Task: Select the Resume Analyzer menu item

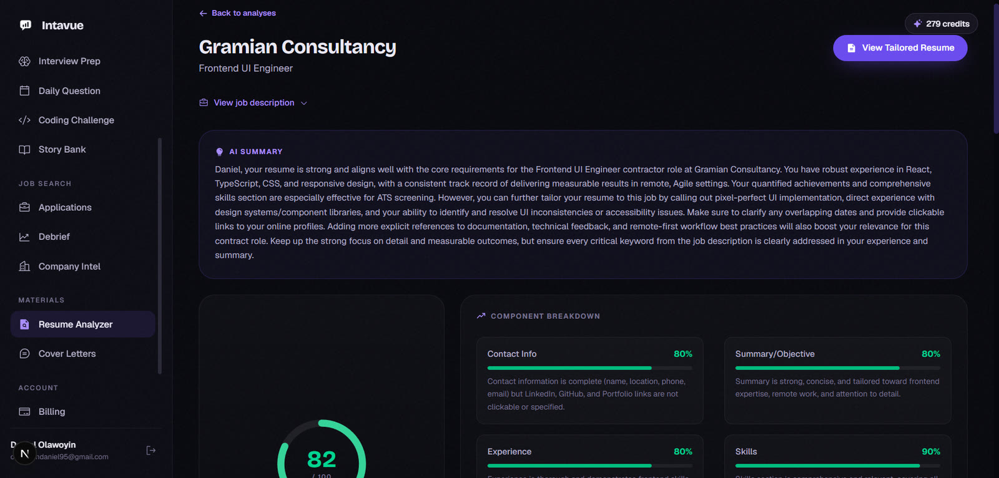Action: coord(82,324)
